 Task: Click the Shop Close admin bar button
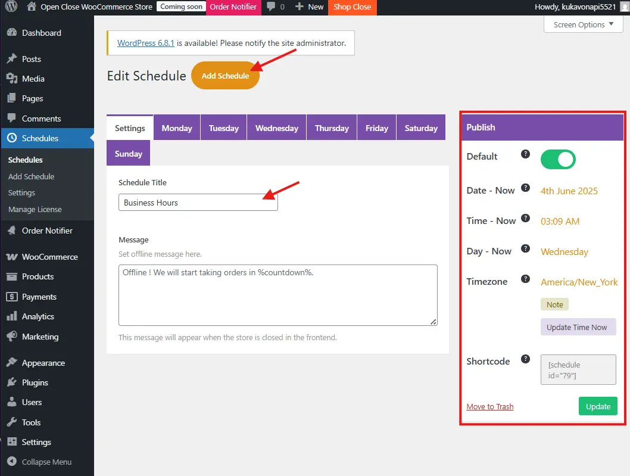click(353, 7)
